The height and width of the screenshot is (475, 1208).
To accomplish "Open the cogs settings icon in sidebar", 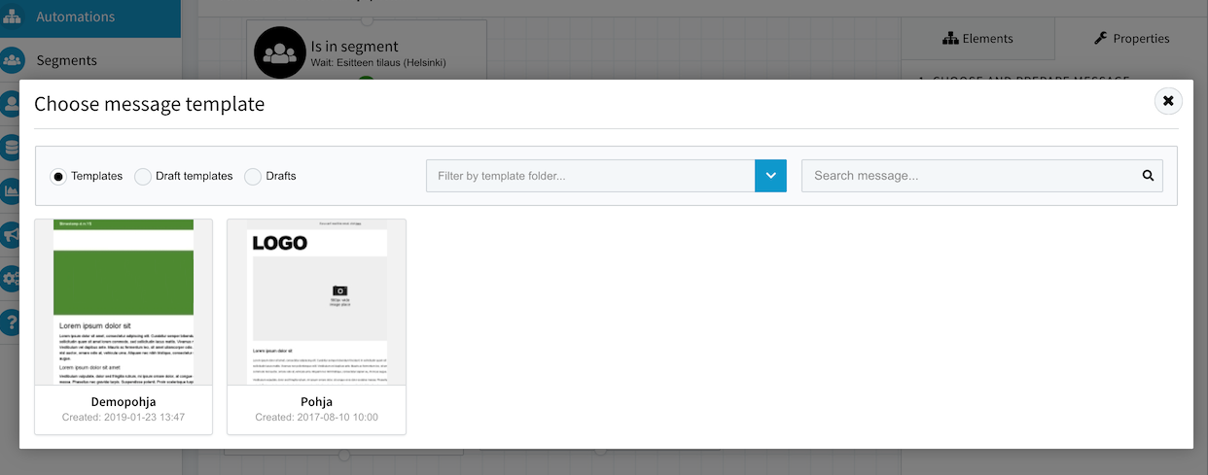I will coord(11,279).
